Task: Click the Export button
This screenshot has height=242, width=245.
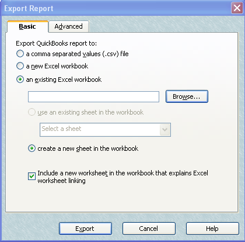Action: coord(85,229)
